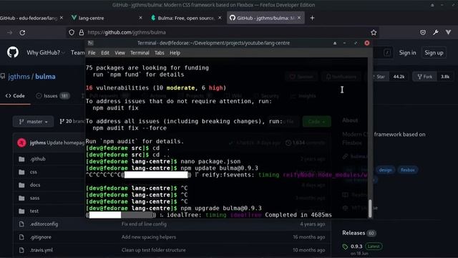Screen dimensions: 458x258
Task: Select the Issues repository tab
Action: 52,96
